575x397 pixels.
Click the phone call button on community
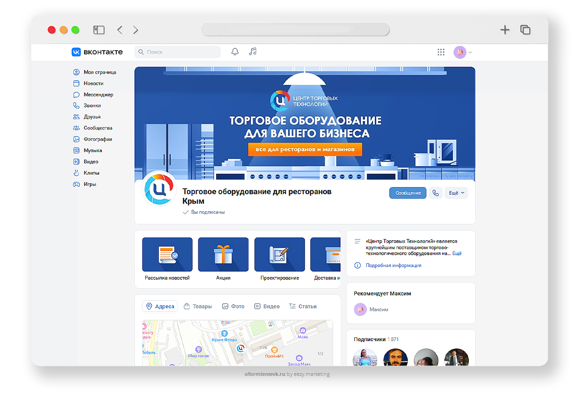pyautogui.click(x=435, y=193)
